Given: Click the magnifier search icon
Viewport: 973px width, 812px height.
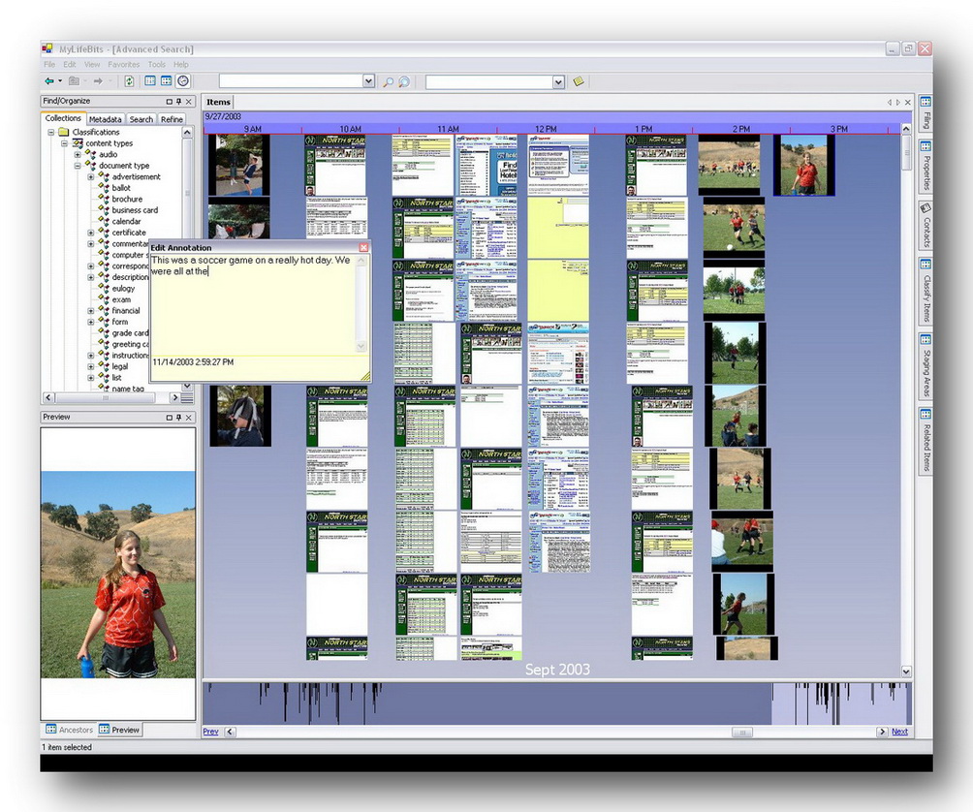Looking at the screenshot, I should click(x=388, y=82).
